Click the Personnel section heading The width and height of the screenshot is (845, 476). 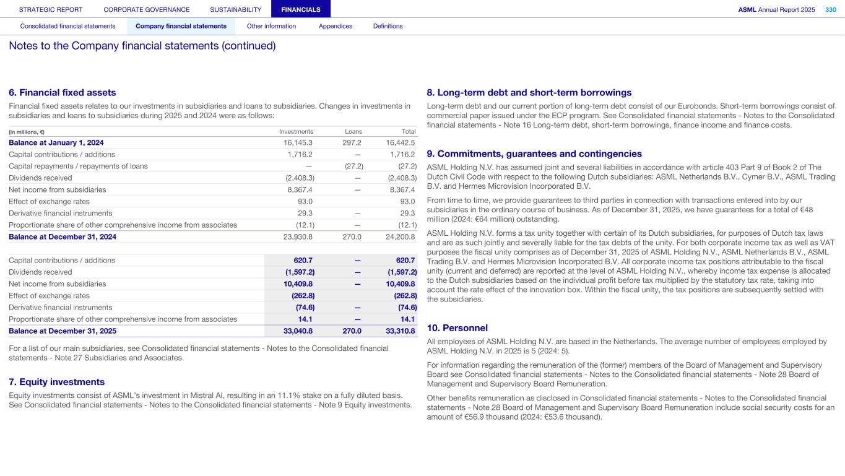pyautogui.click(x=457, y=327)
